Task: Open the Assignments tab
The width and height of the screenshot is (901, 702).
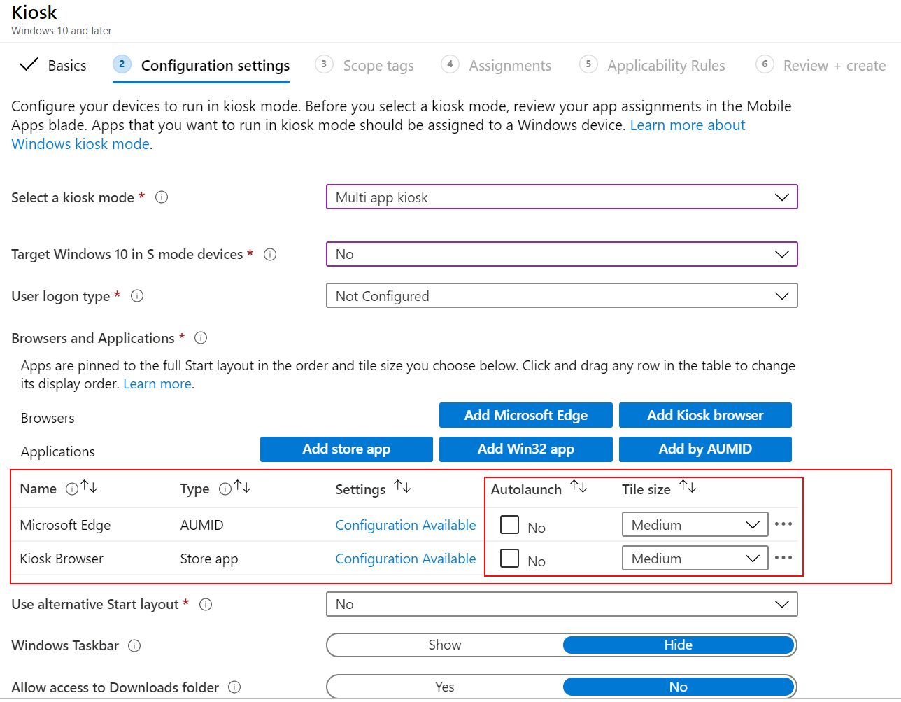Action: point(510,65)
